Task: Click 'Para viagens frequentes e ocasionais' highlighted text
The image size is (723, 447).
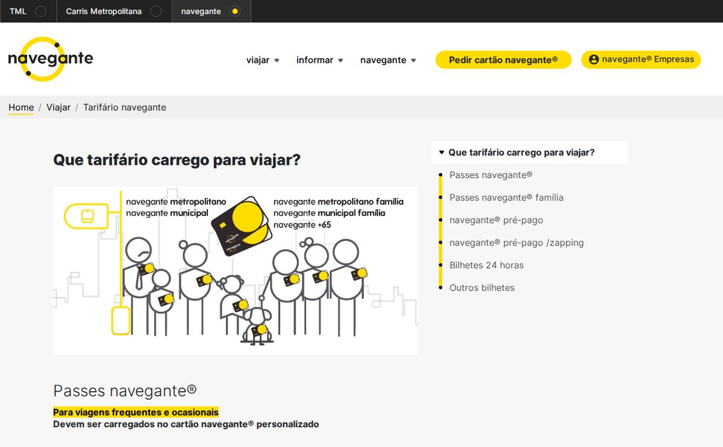Action: click(136, 412)
